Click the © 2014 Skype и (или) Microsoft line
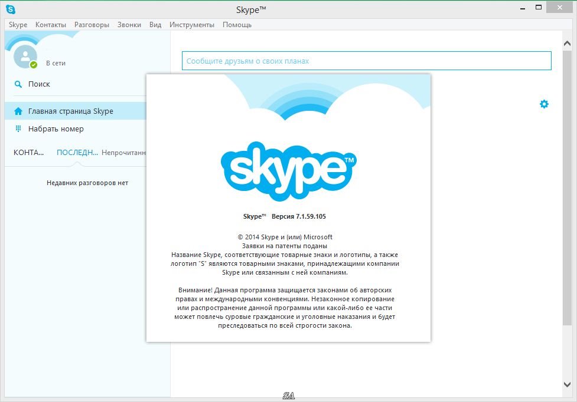 (285, 237)
